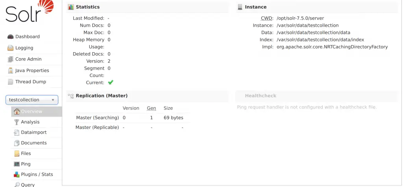Image resolution: width=403 pixels, height=187 pixels.
Task: Click the Dataimport document icon
Action: click(17, 133)
